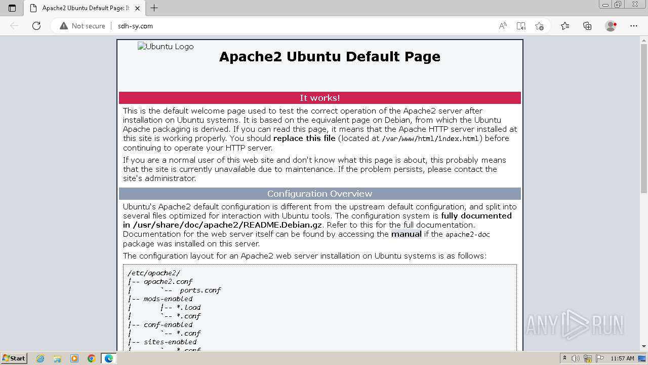The width and height of the screenshot is (648, 365).
Task: Follow the manual link
Action: coord(406,234)
